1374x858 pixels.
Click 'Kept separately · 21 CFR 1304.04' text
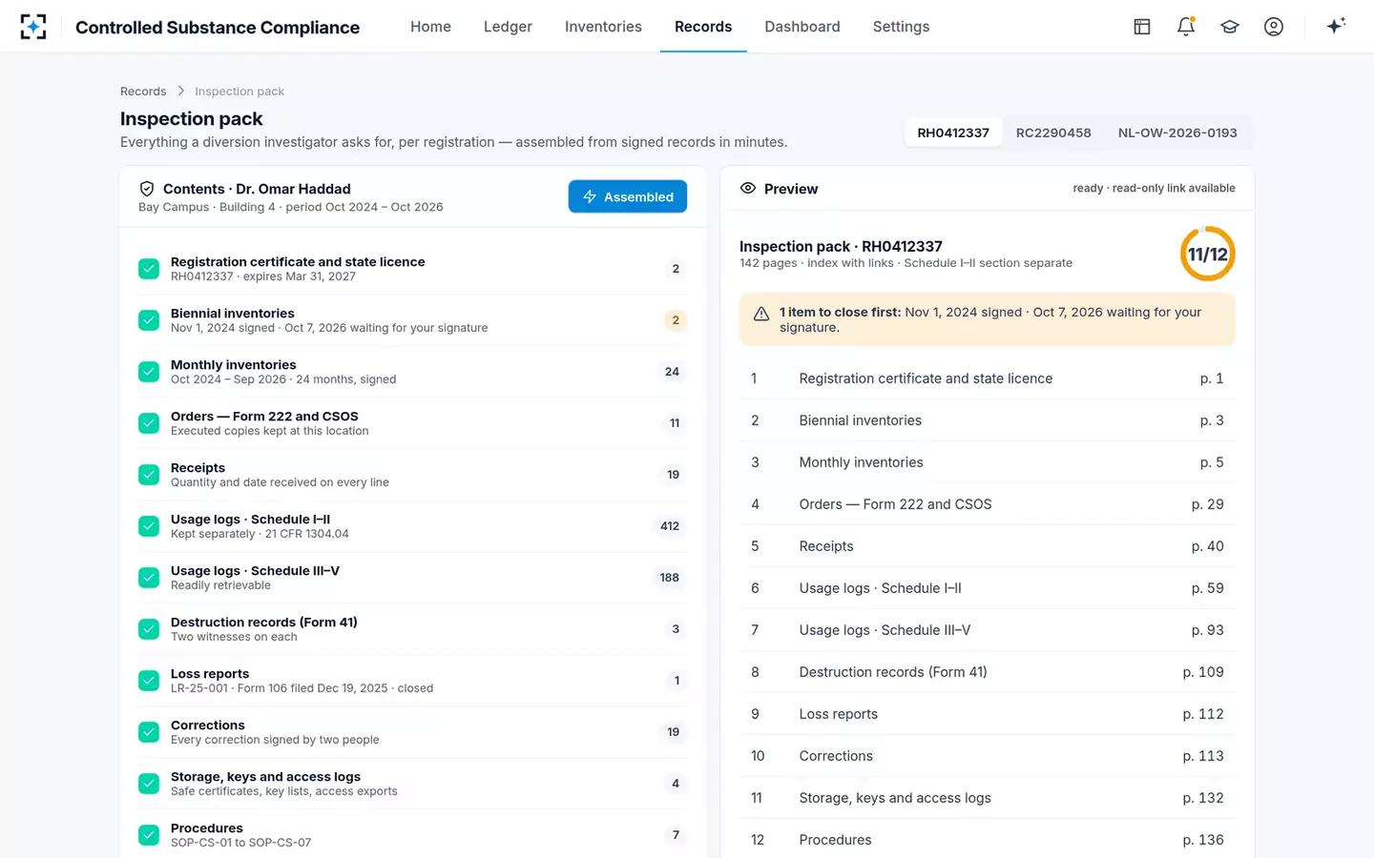260,534
